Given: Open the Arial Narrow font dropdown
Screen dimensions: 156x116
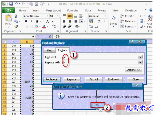Looking at the screenshot, I should (x=48, y=16).
